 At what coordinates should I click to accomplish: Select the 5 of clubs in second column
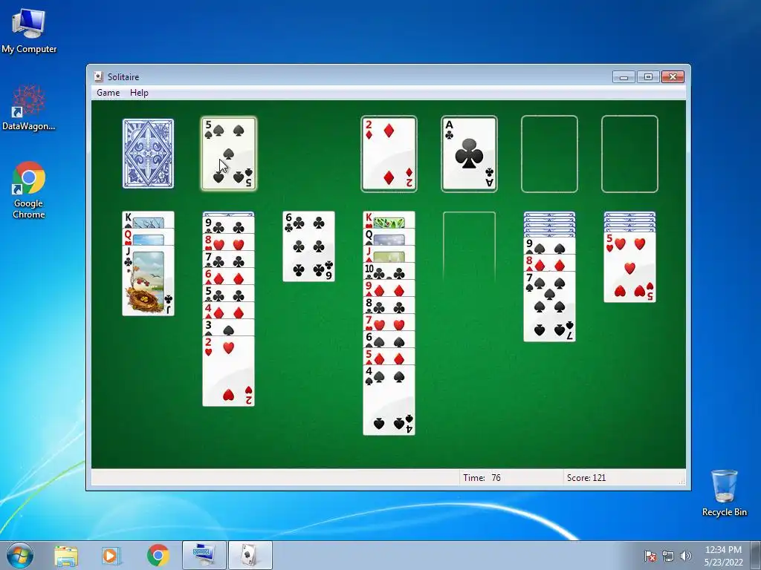[229, 294]
